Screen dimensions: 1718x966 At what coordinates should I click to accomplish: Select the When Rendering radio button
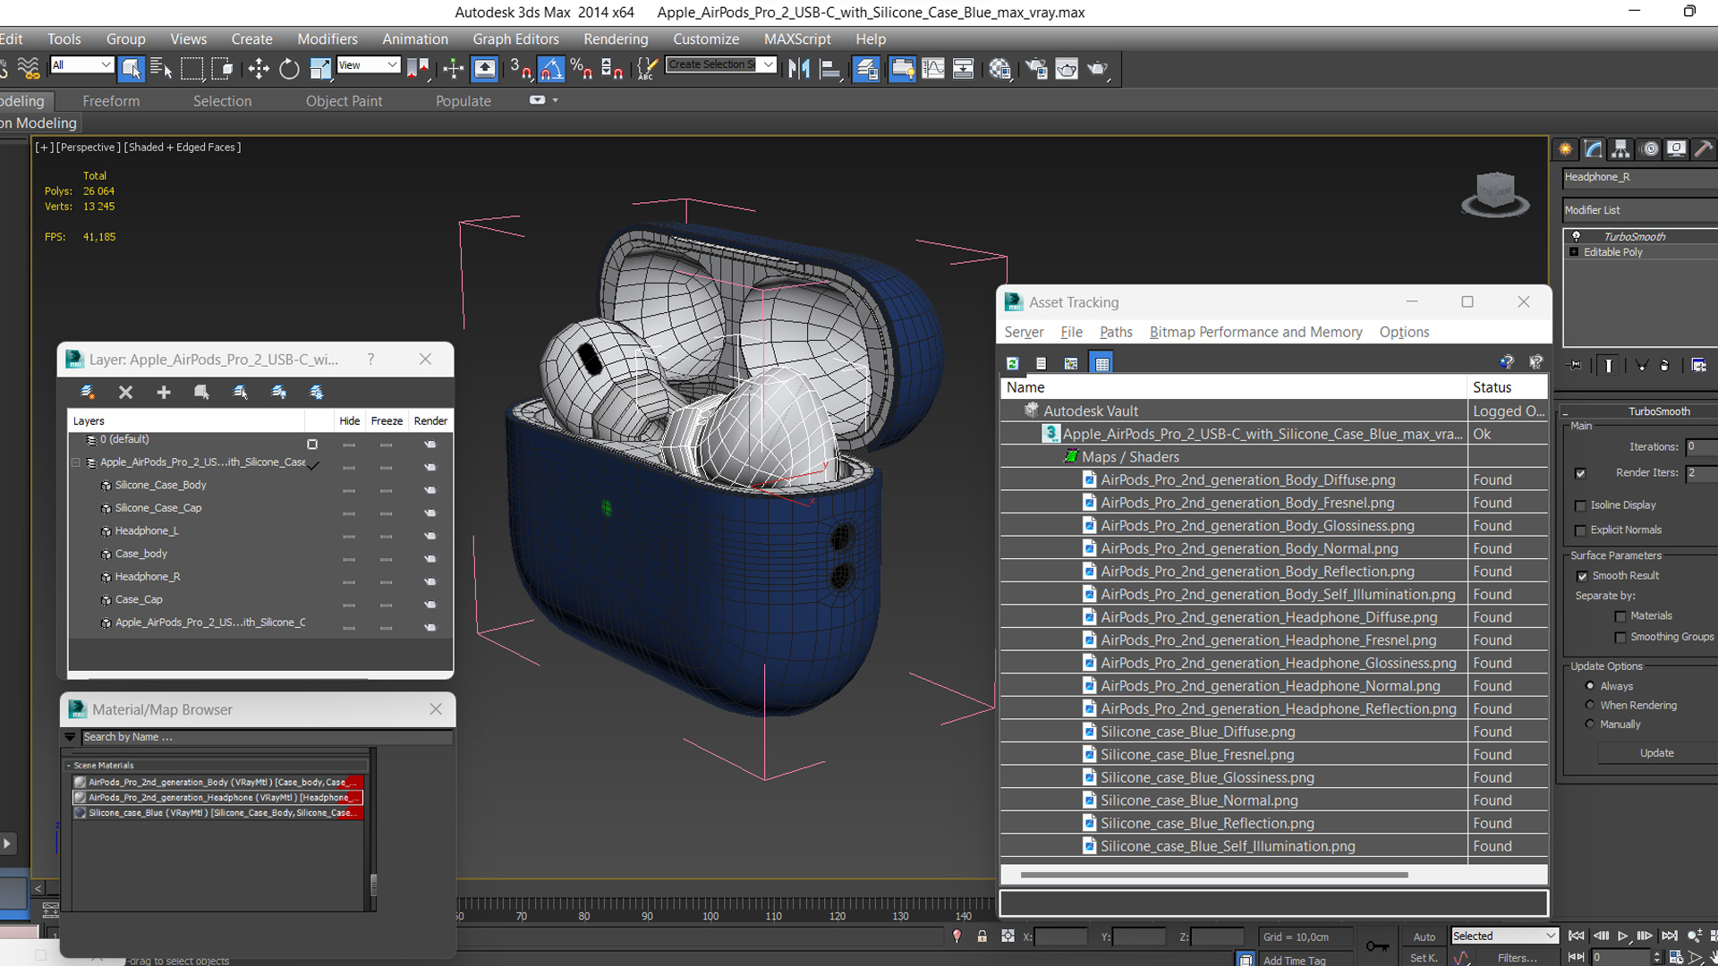(x=1590, y=705)
